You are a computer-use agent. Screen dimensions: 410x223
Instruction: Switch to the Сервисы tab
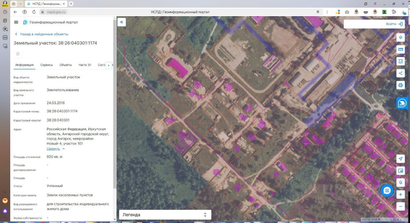(x=46, y=65)
